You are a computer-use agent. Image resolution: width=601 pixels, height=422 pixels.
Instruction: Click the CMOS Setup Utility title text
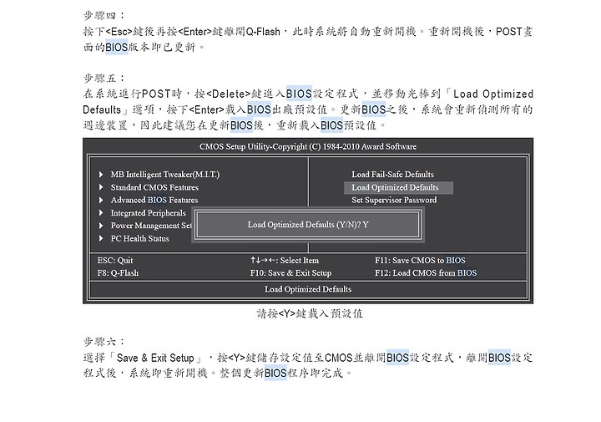(x=308, y=146)
